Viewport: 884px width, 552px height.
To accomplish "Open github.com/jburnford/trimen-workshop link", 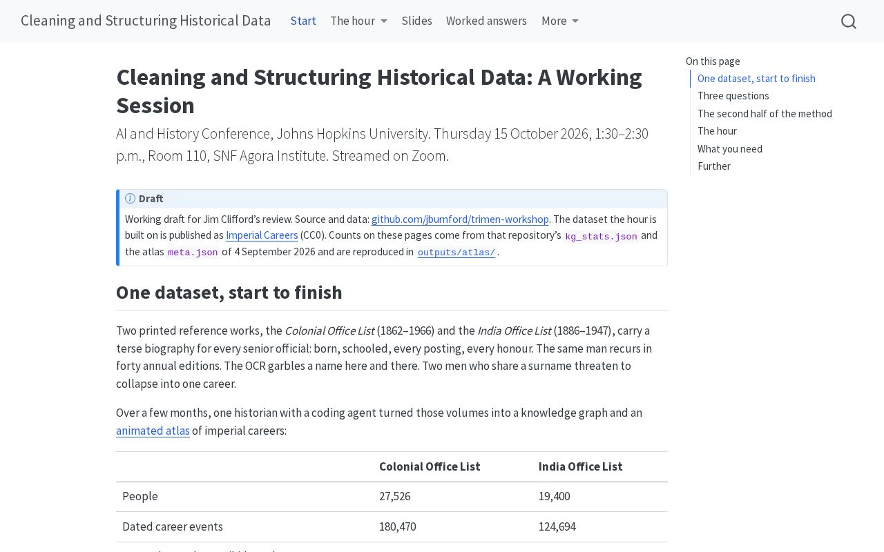I will 460,219.
